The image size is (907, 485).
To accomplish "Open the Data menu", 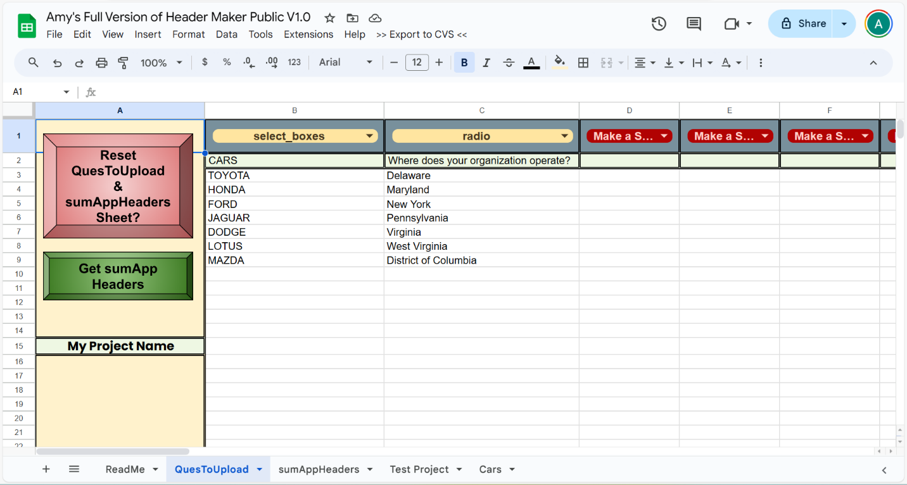I will [227, 35].
